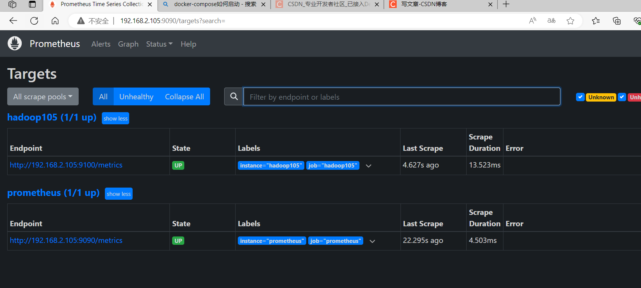
Task: Select the Unhealthy filter button
Action: 136,97
